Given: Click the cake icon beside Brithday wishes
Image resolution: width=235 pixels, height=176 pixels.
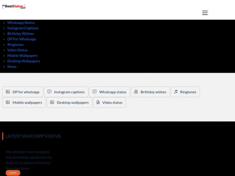Looking at the screenshot, I should tap(136, 92).
